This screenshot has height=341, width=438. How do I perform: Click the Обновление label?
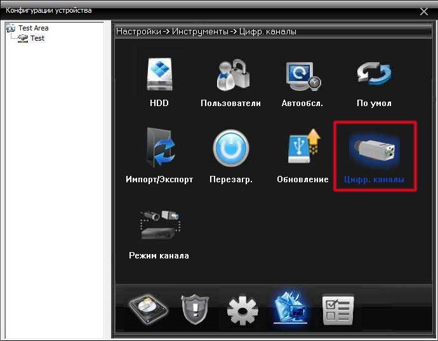point(303,179)
